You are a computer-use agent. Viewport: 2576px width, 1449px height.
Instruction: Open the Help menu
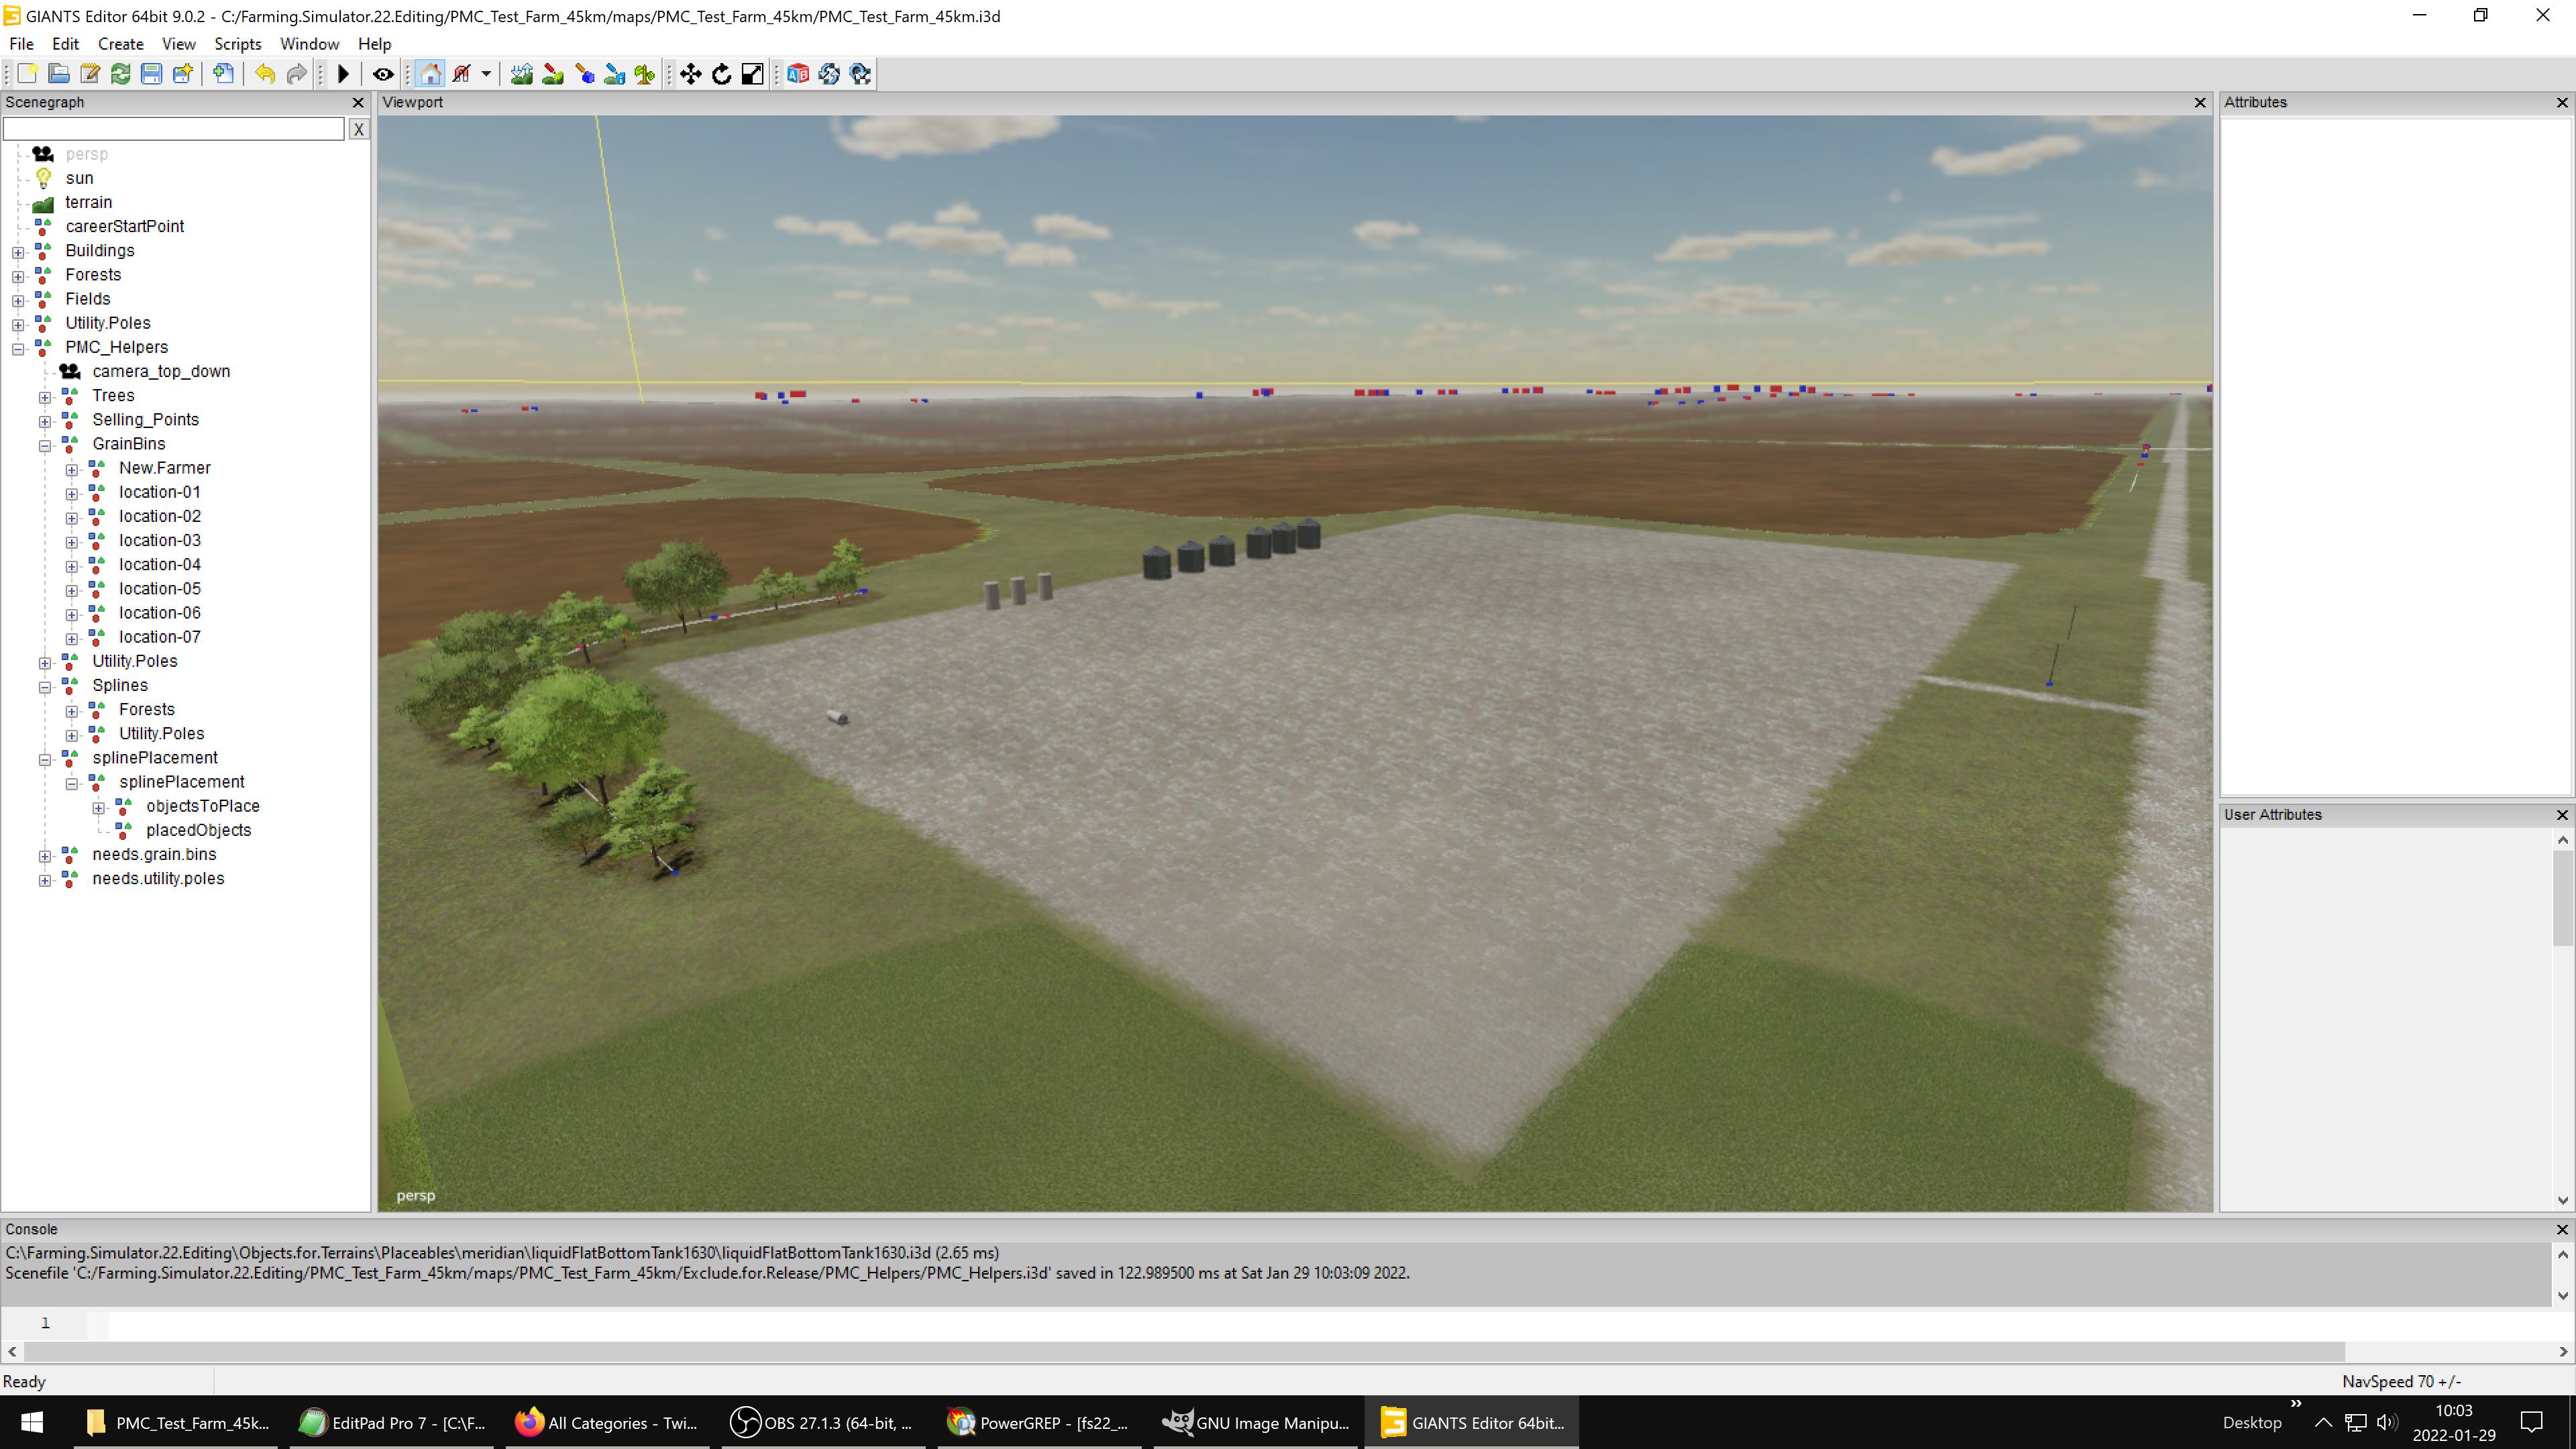pos(374,44)
